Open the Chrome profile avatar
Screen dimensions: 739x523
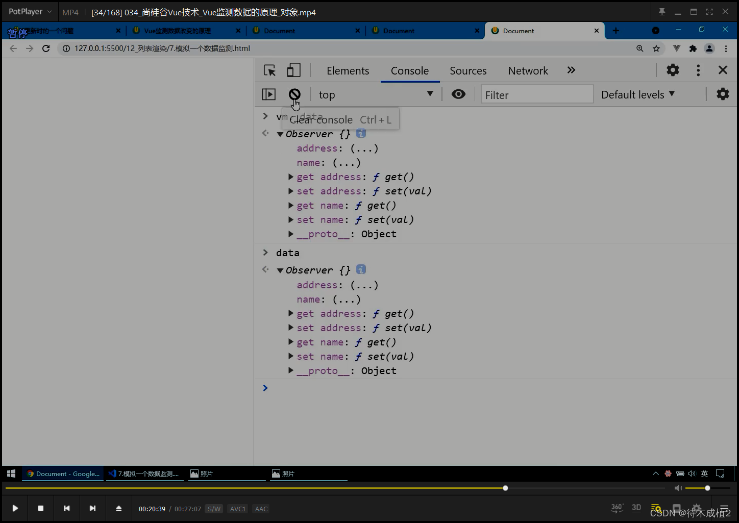(709, 48)
